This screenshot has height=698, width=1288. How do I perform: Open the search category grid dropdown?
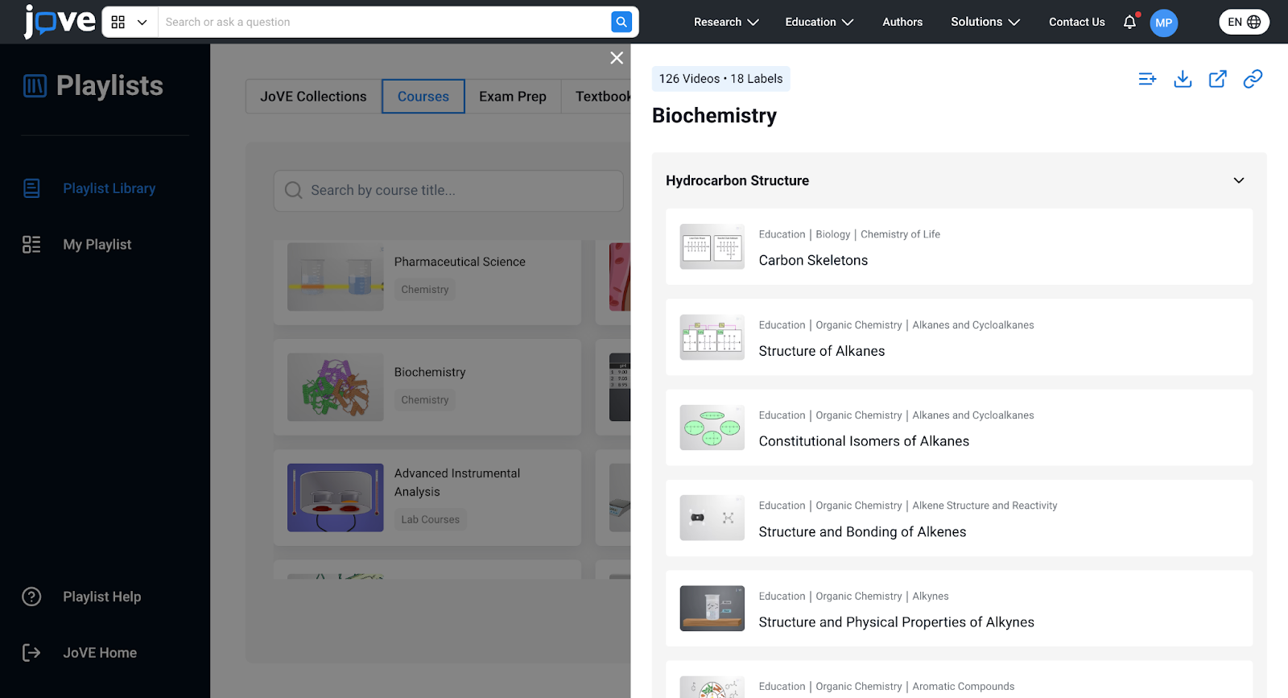click(x=130, y=22)
